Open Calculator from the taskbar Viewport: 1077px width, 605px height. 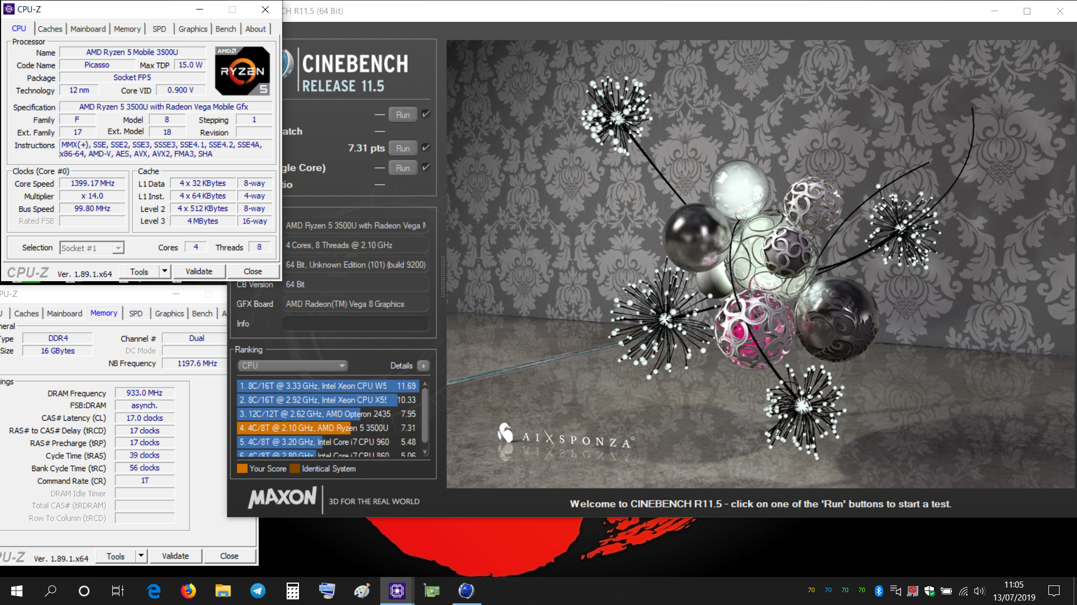tap(293, 591)
